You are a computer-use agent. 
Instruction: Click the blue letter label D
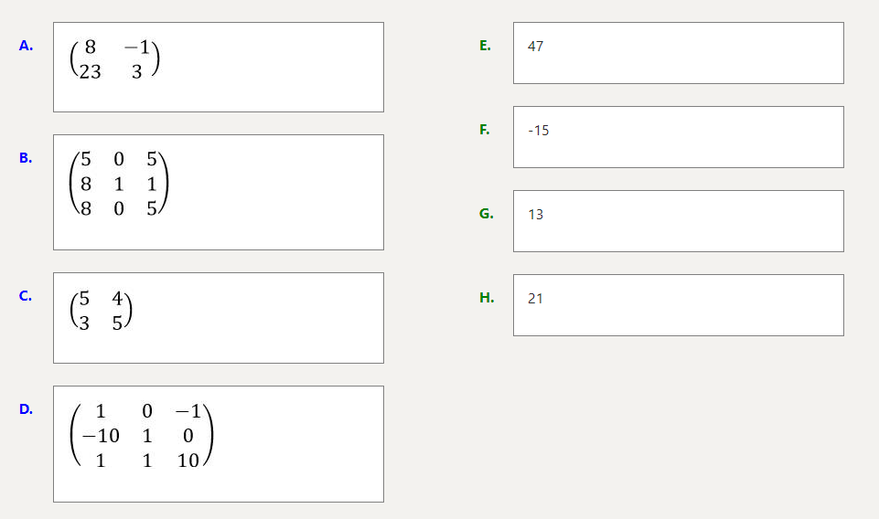click(26, 409)
